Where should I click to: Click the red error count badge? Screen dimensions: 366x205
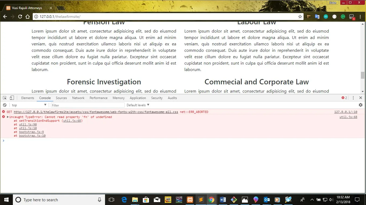344,98
